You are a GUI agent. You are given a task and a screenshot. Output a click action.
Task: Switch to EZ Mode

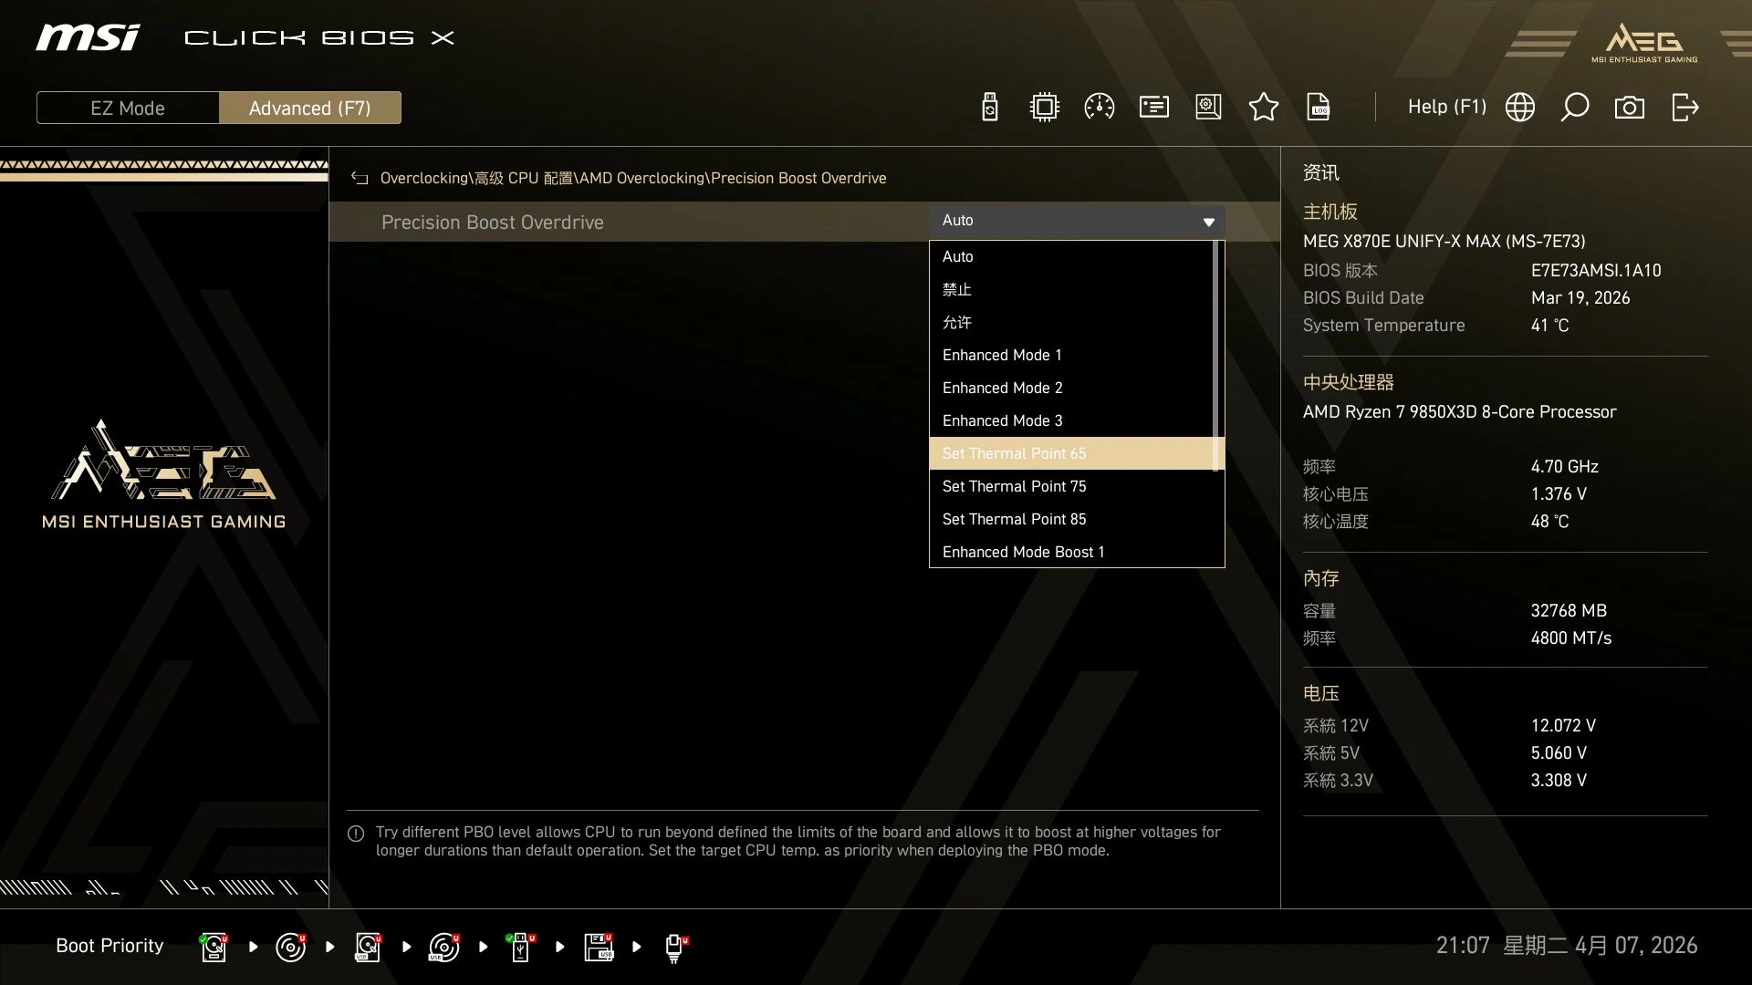(x=128, y=108)
